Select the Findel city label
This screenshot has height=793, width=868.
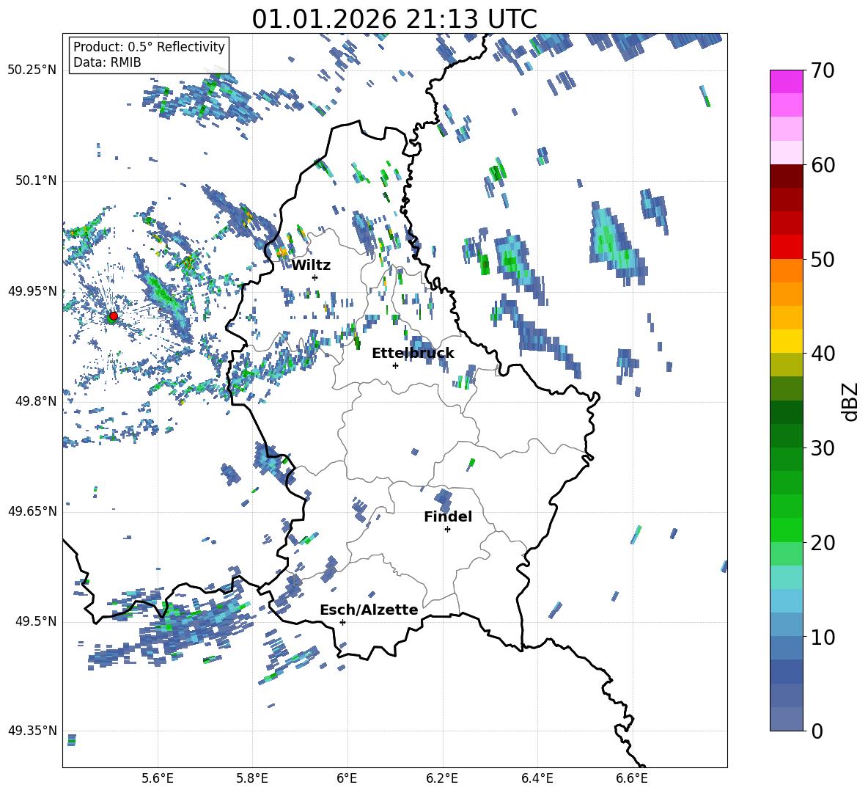tap(448, 516)
